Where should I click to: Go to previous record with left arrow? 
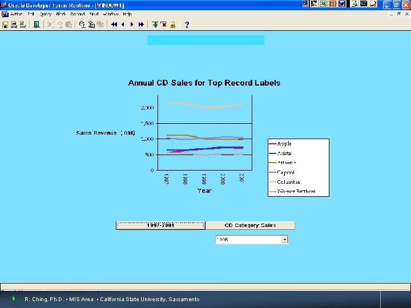pyautogui.click(x=123, y=25)
